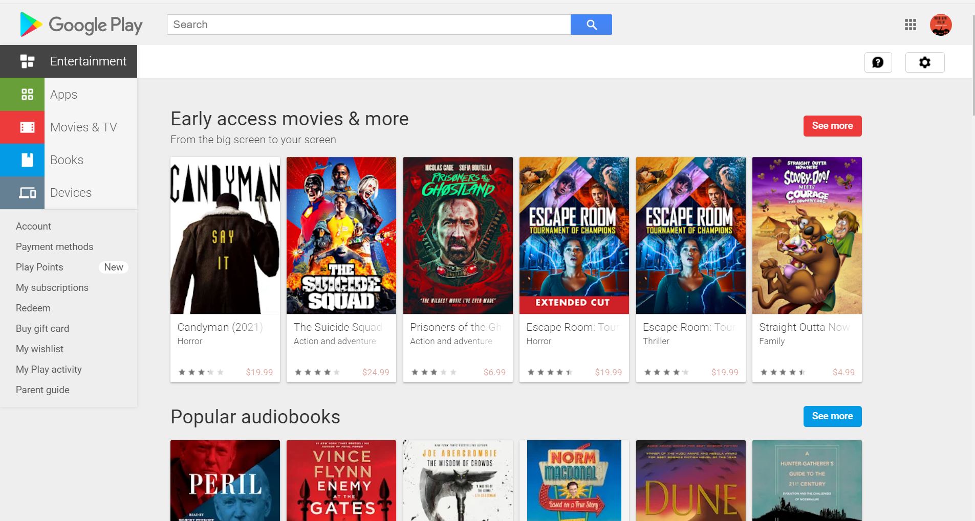Open the Payment methods link
The height and width of the screenshot is (521, 975).
coord(54,246)
